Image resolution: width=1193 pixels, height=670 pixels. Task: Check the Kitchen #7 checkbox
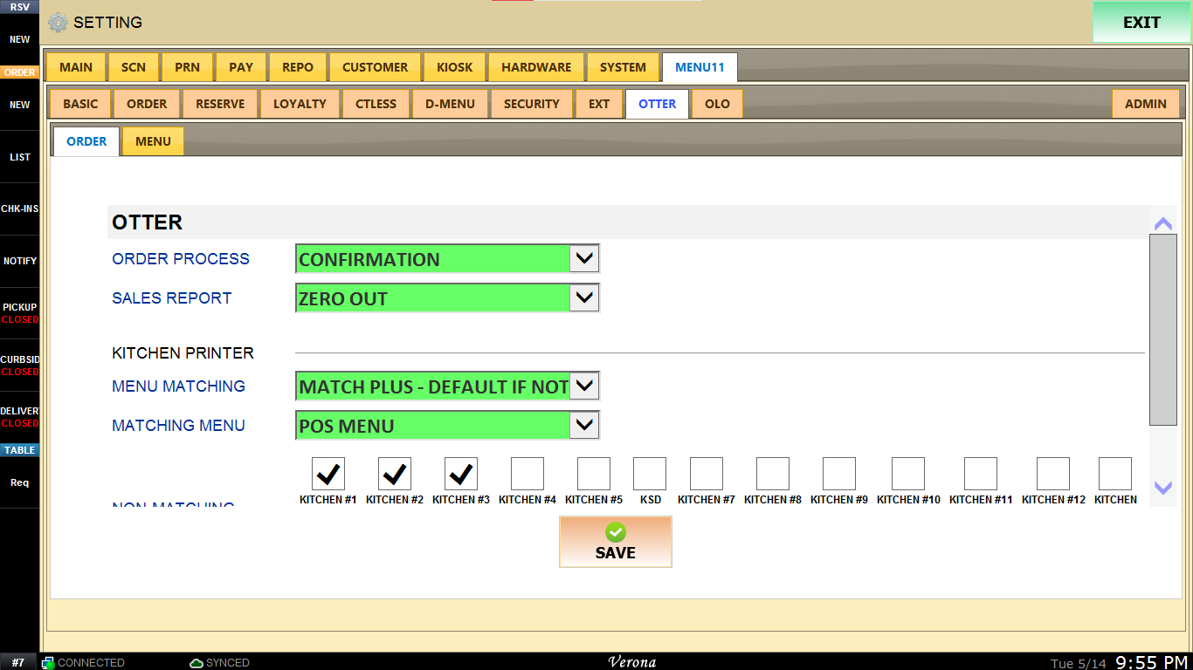[x=707, y=474]
